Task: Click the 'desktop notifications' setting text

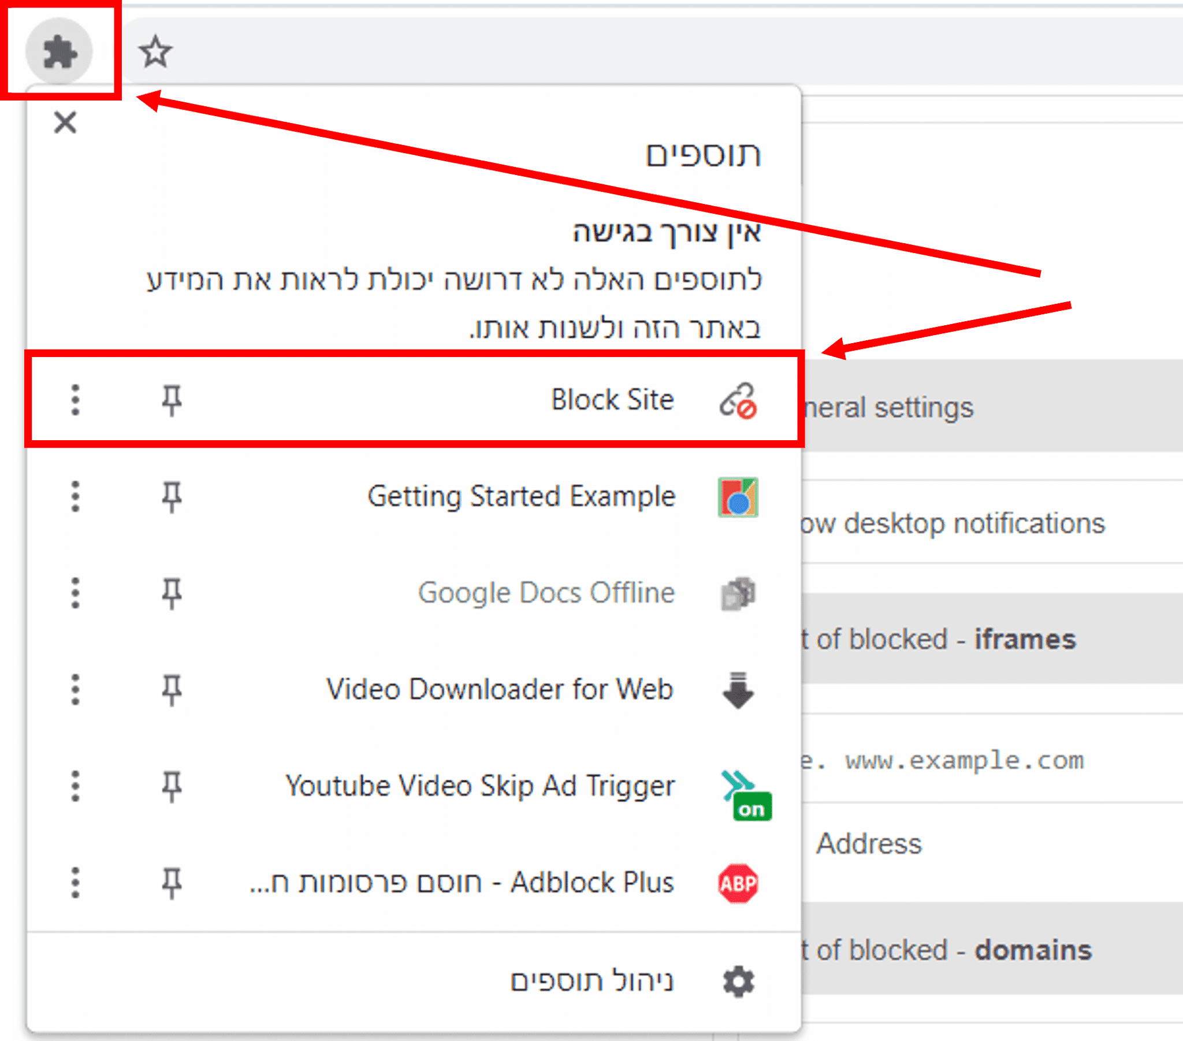Action: 974,523
